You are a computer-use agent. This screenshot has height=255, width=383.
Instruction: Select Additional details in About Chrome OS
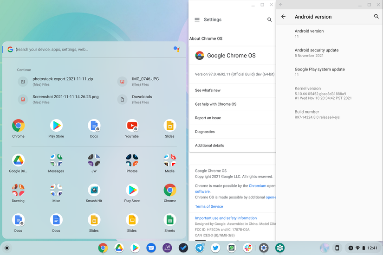pos(209,146)
